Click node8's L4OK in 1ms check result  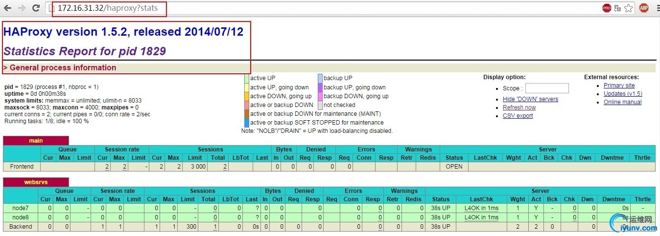[x=482, y=217]
